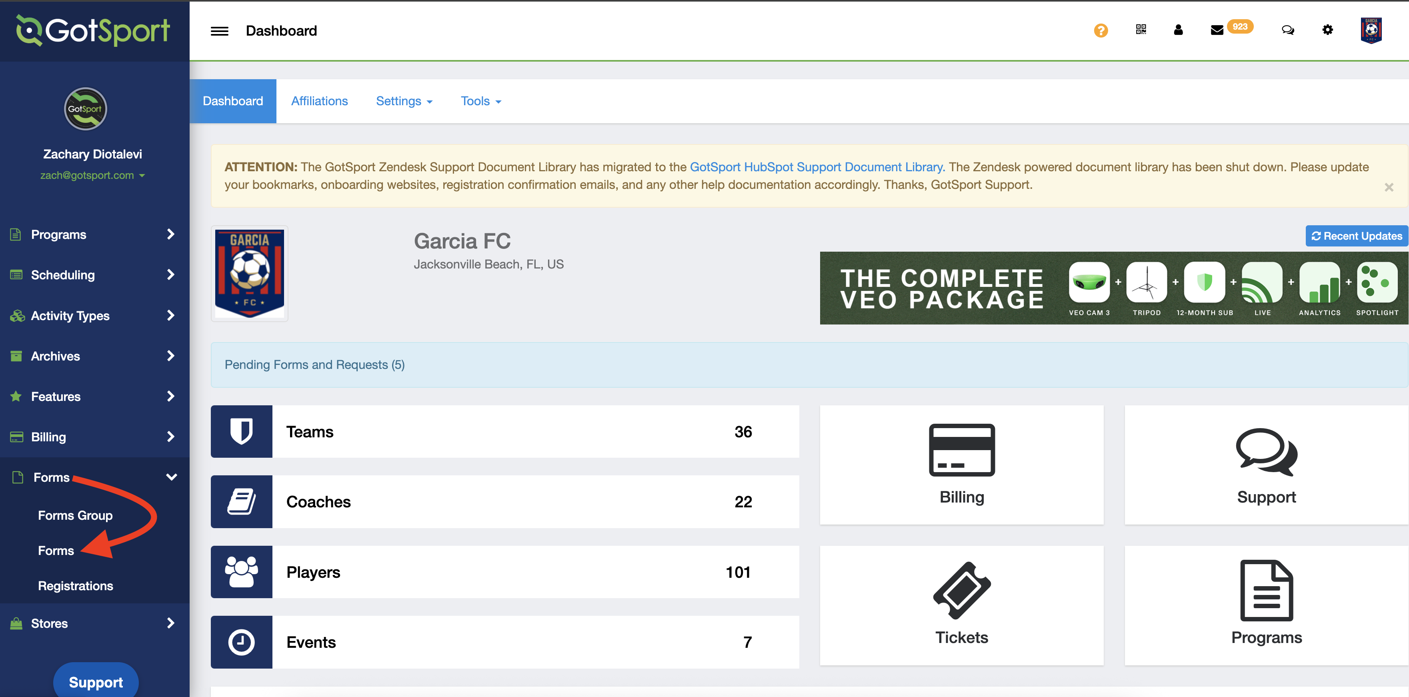Click the Analytics bar chart icon
The width and height of the screenshot is (1409, 697).
coord(1319,282)
